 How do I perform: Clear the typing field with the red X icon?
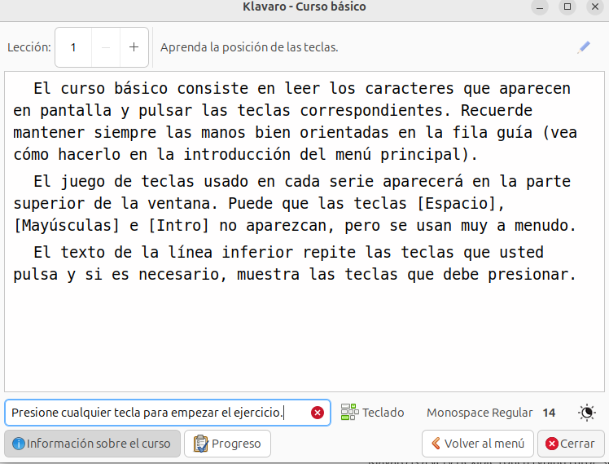[318, 413]
